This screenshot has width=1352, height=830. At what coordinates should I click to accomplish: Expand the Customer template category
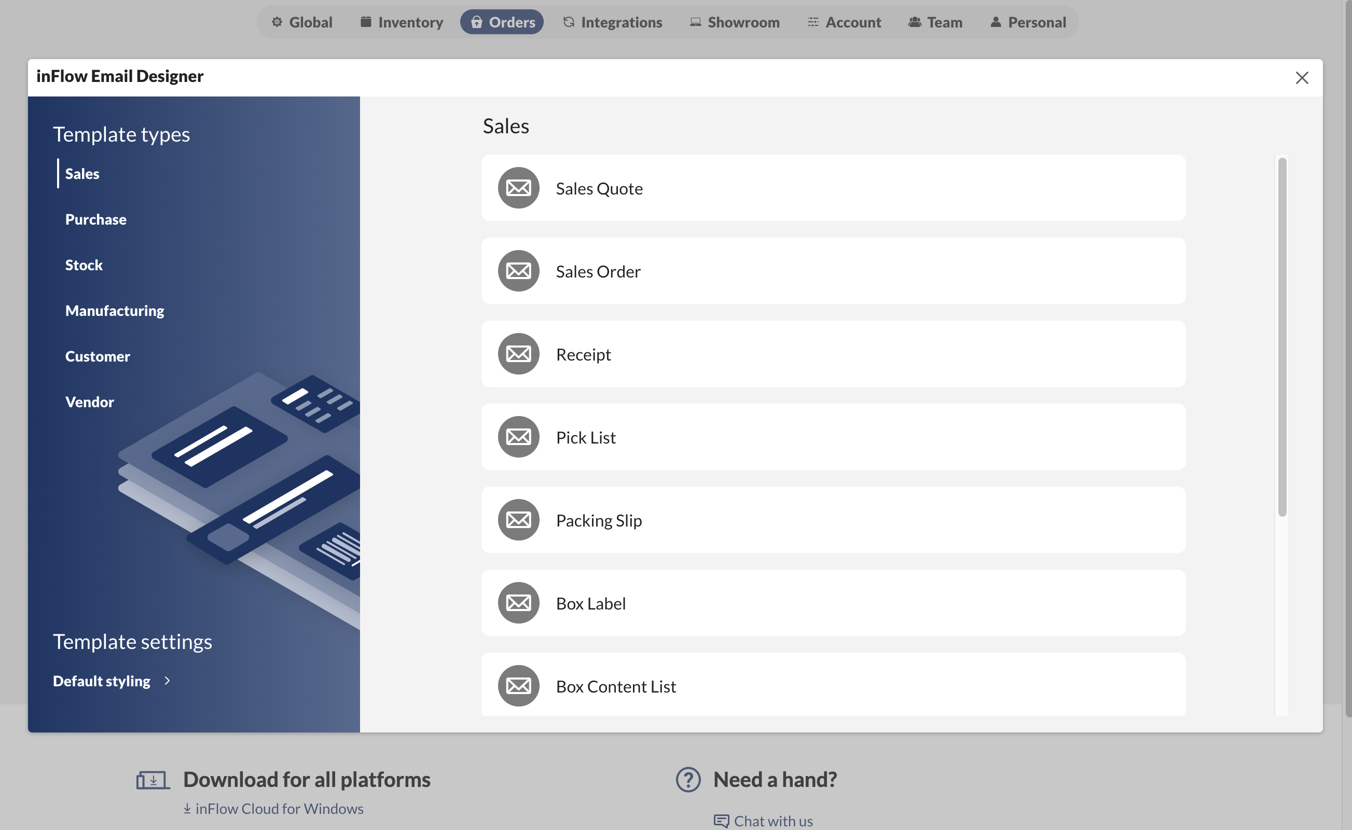click(x=98, y=355)
